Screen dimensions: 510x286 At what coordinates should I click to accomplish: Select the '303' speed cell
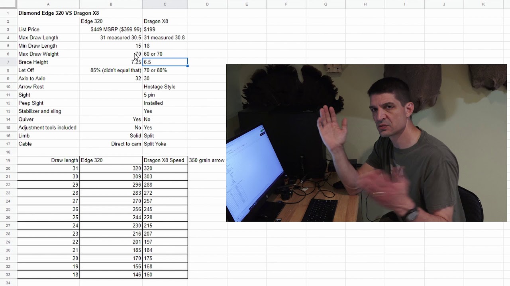[165, 177]
